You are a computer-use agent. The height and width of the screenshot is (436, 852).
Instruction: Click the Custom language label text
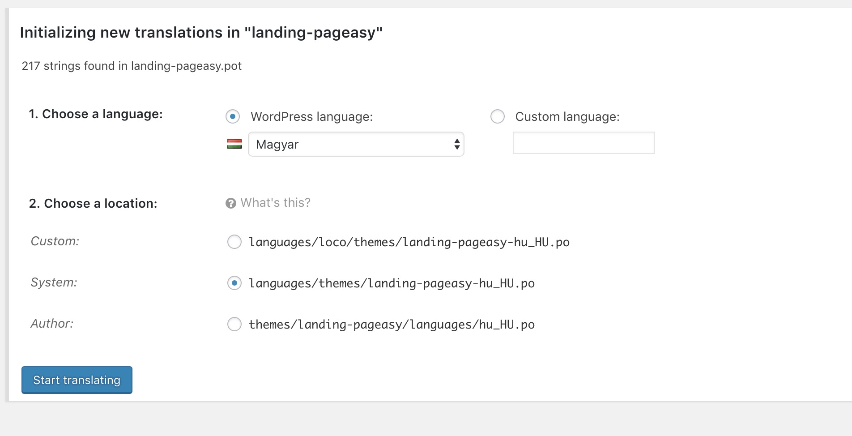click(x=567, y=117)
